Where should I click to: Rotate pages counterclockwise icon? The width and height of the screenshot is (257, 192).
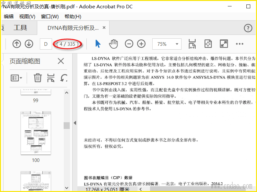click(64, 78)
